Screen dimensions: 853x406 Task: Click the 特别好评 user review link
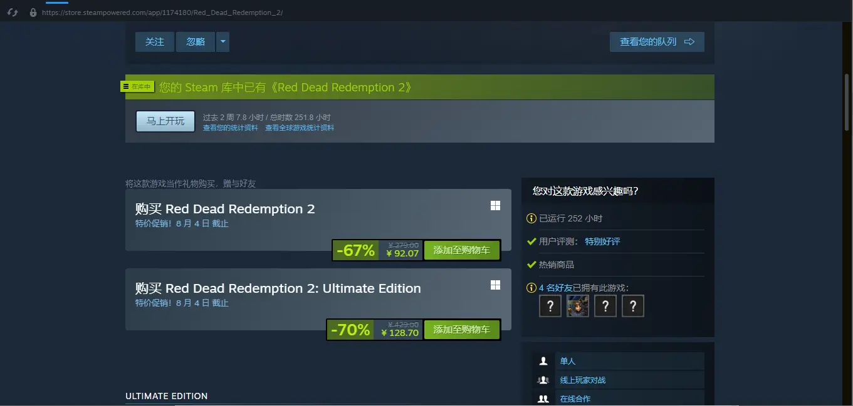pos(602,241)
